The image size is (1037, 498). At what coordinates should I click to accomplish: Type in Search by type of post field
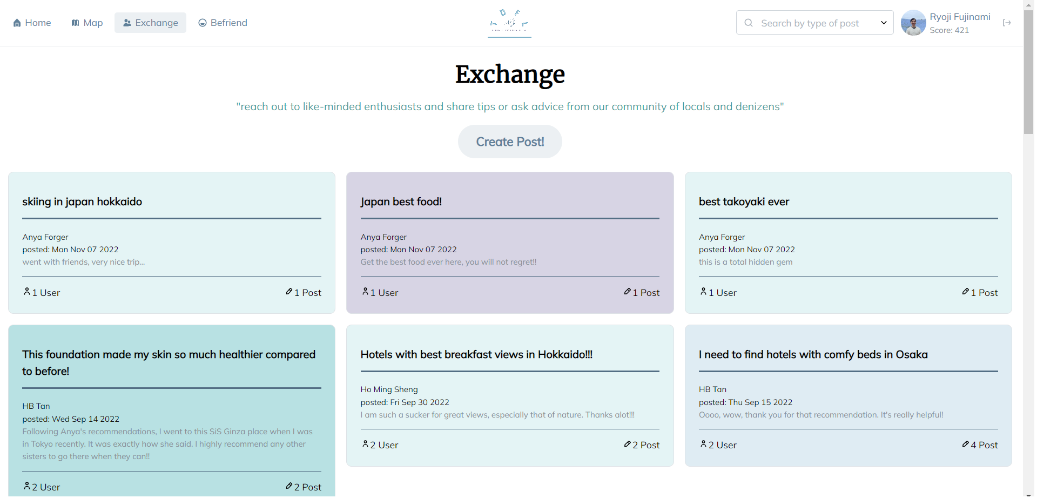point(810,23)
